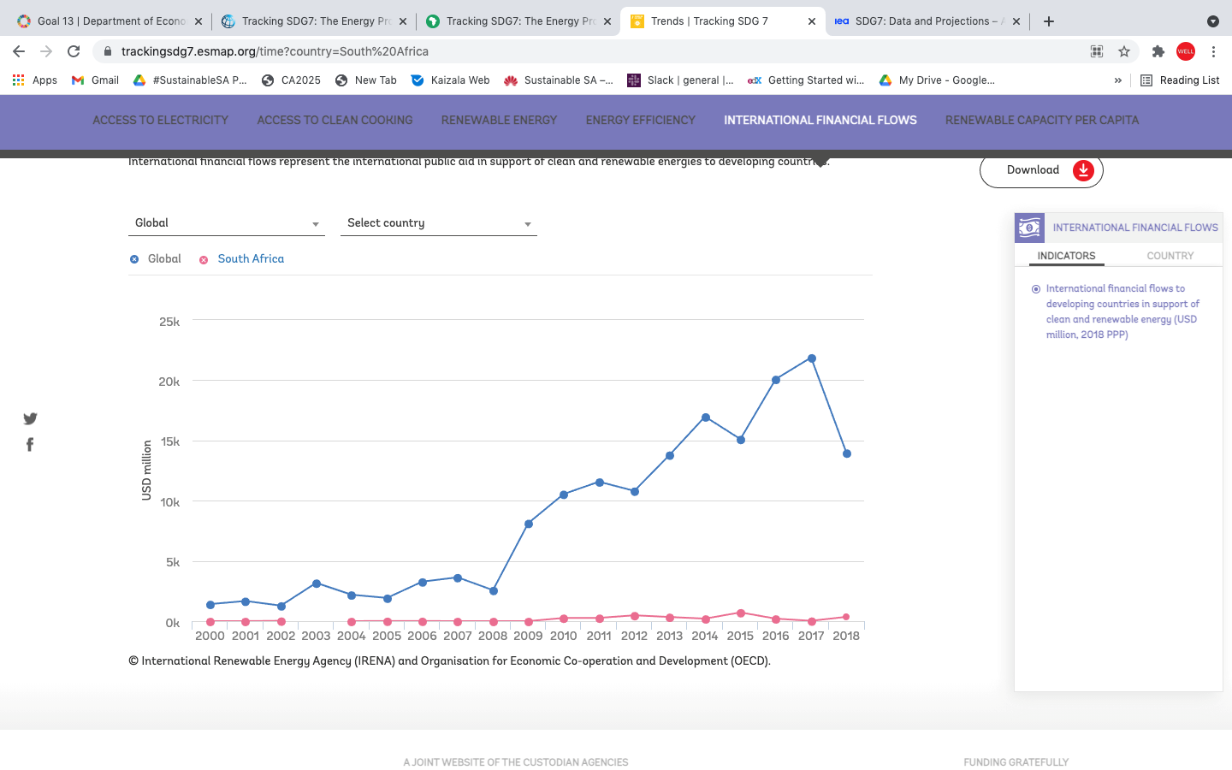Click the International Financial Flows money icon
The width and height of the screenshot is (1232, 770).
point(1029,228)
